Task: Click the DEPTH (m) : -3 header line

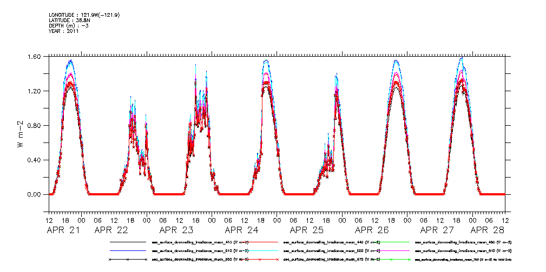Action: 68,26
